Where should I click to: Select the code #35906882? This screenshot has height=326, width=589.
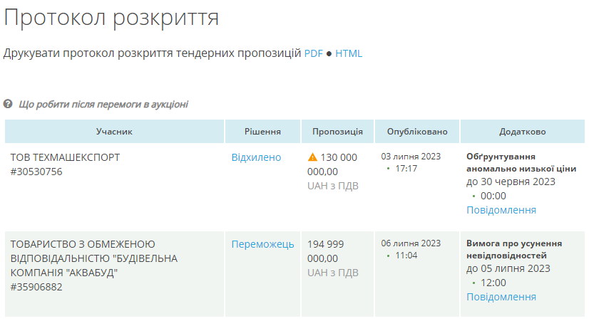tap(36, 287)
